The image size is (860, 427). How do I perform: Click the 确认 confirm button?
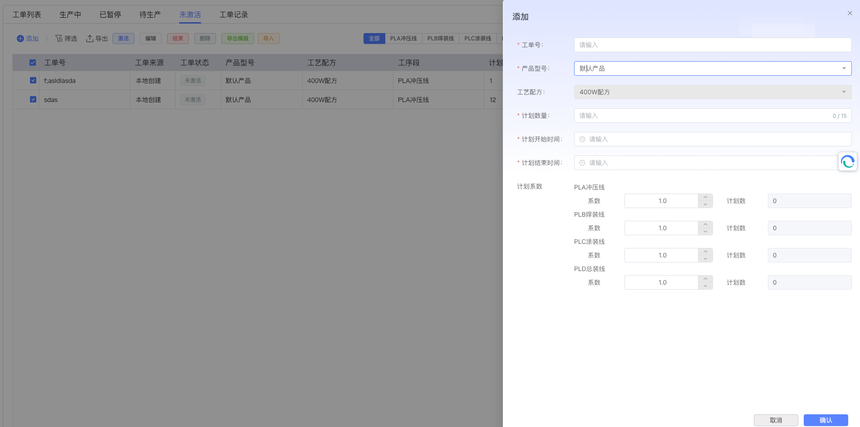pos(826,420)
